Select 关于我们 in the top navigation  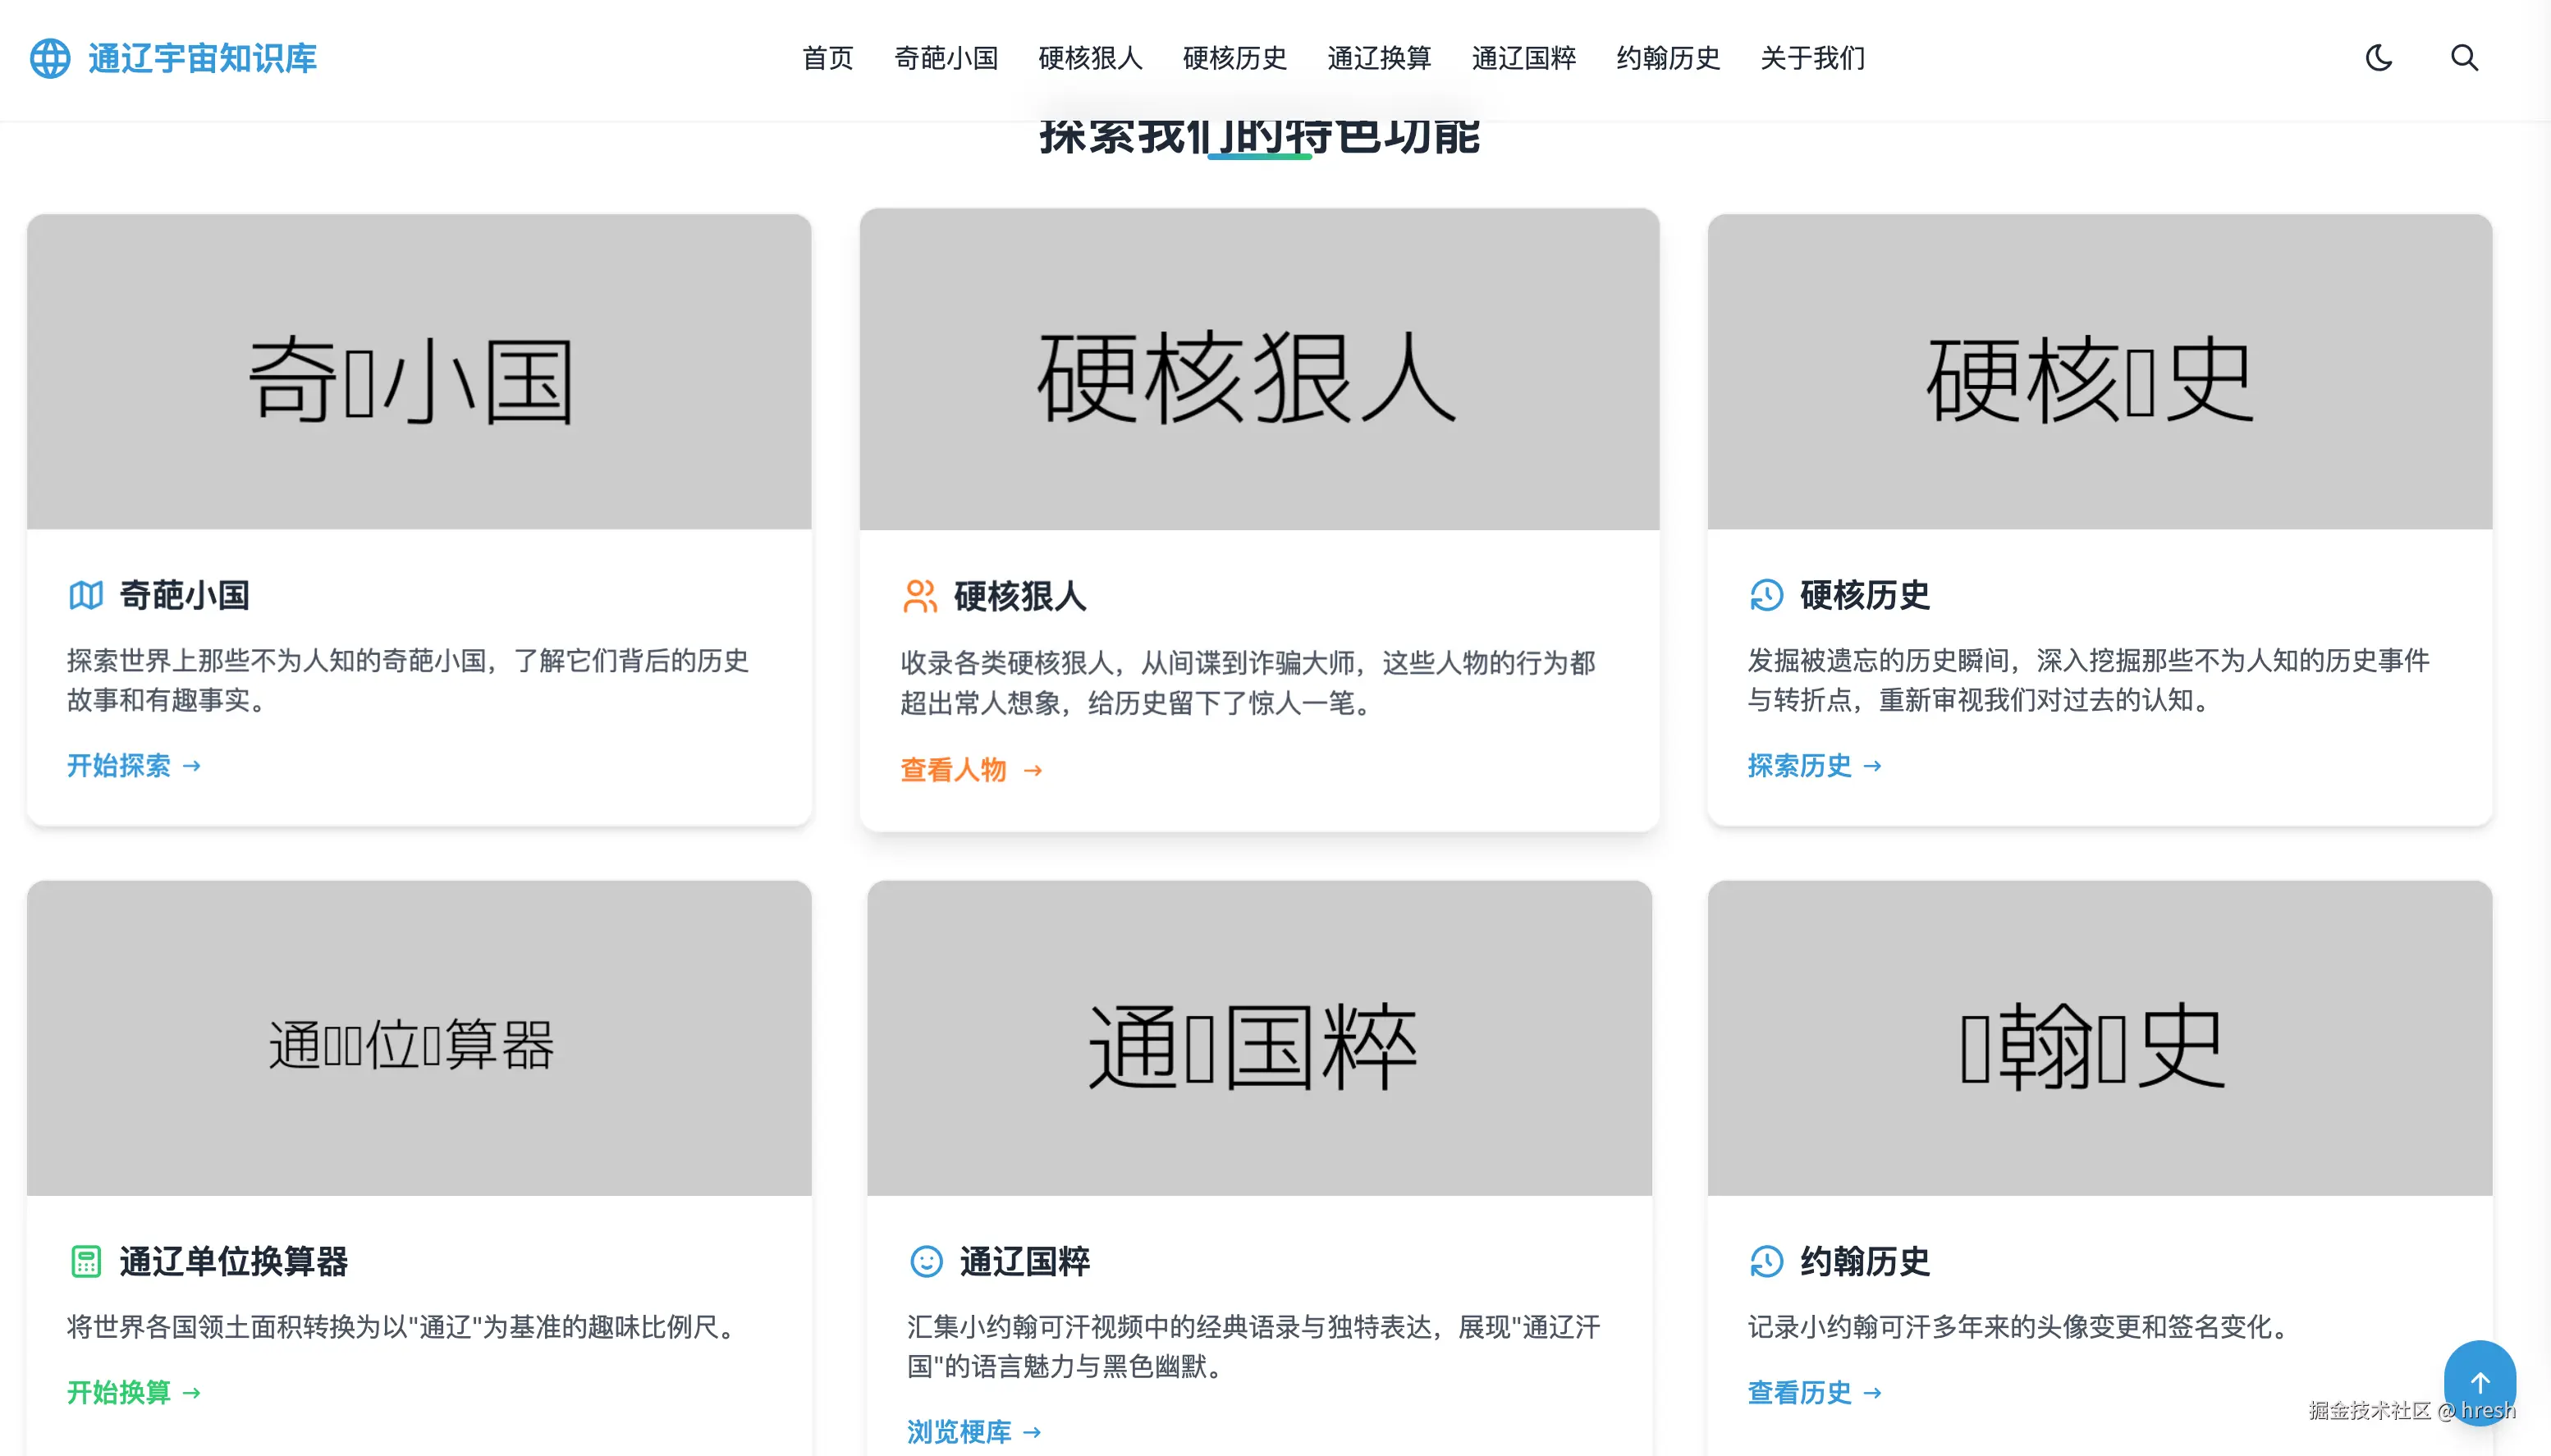click(x=1812, y=58)
